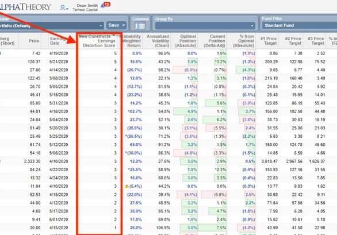This screenshot has width=337, height=235.
Task: Open the Standard Fund filter dropdown
Action: tap(299, 25)
